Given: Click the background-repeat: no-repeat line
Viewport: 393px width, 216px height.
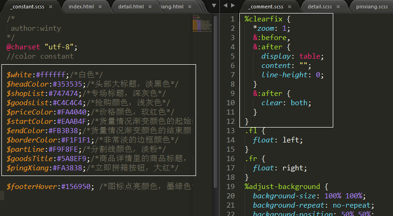Looking at the screenshot, I should tap(314, 205).
